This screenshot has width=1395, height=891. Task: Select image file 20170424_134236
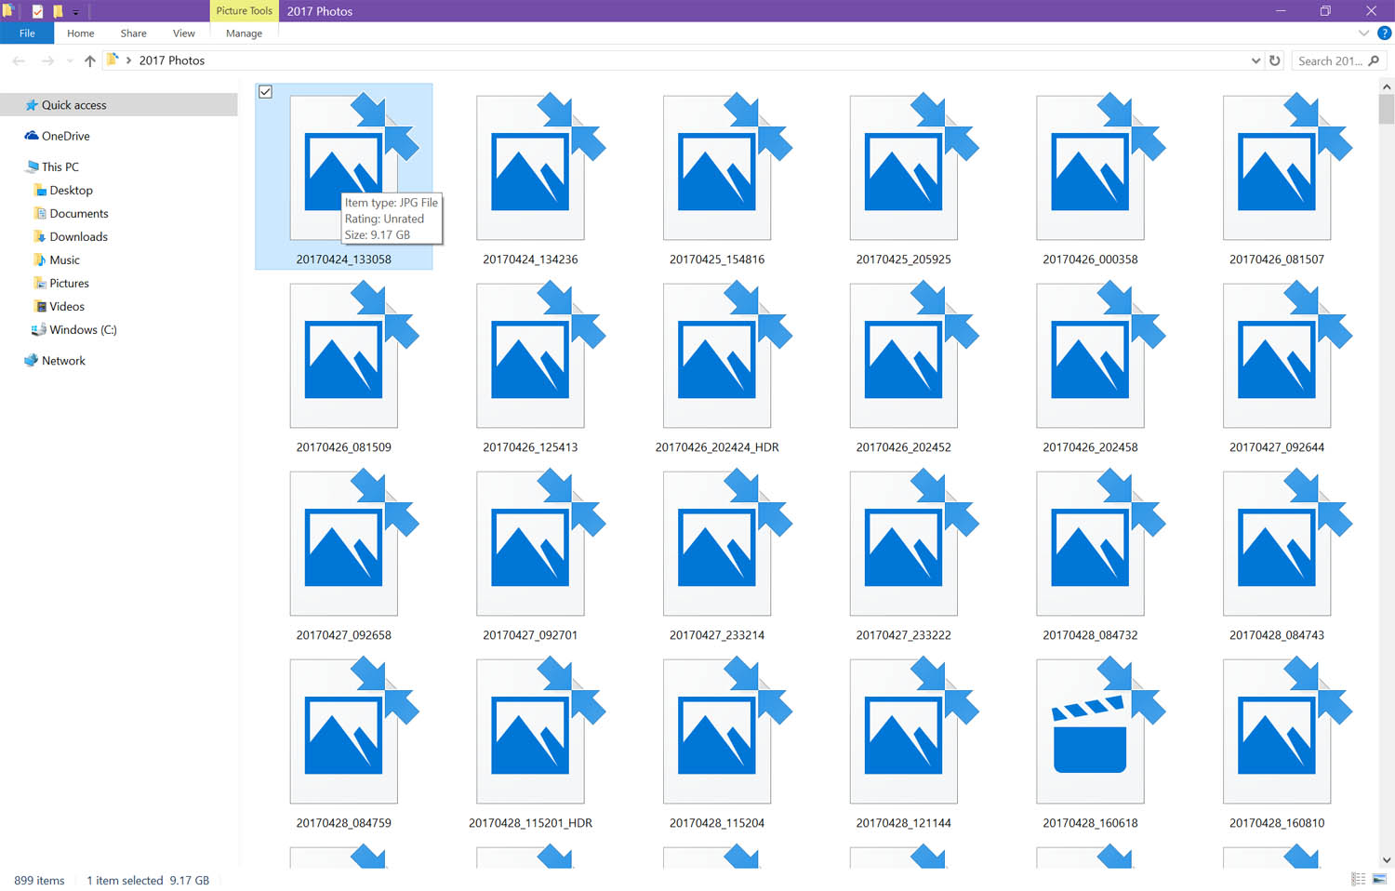tap(530, 177)
